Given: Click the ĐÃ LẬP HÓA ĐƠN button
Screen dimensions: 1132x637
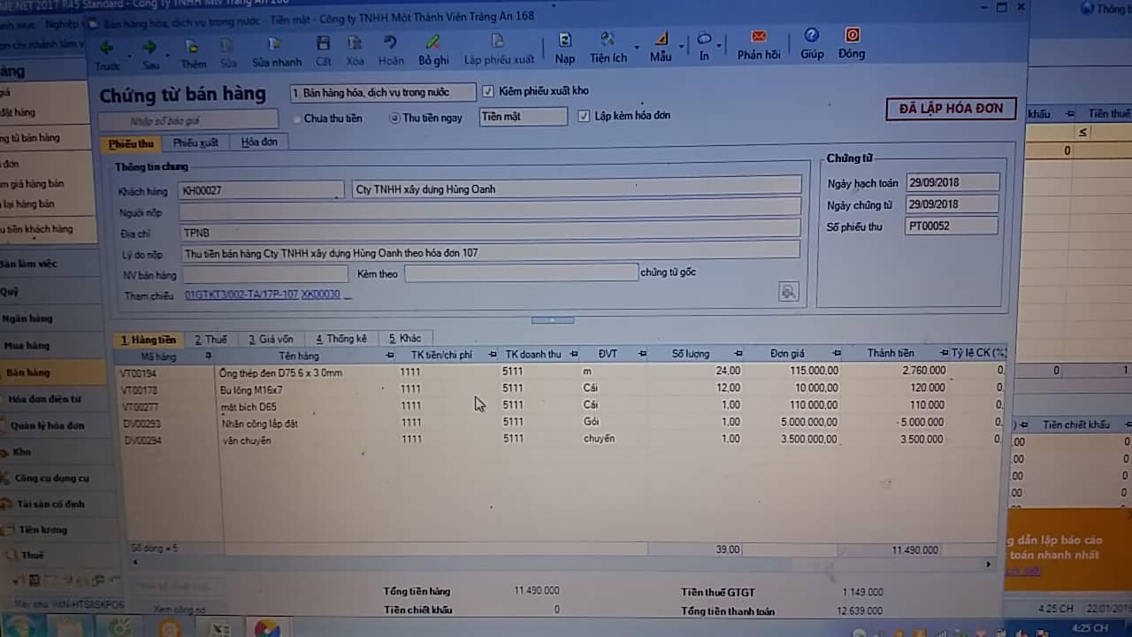Looking at the screenshot, I should click(951, 109).
